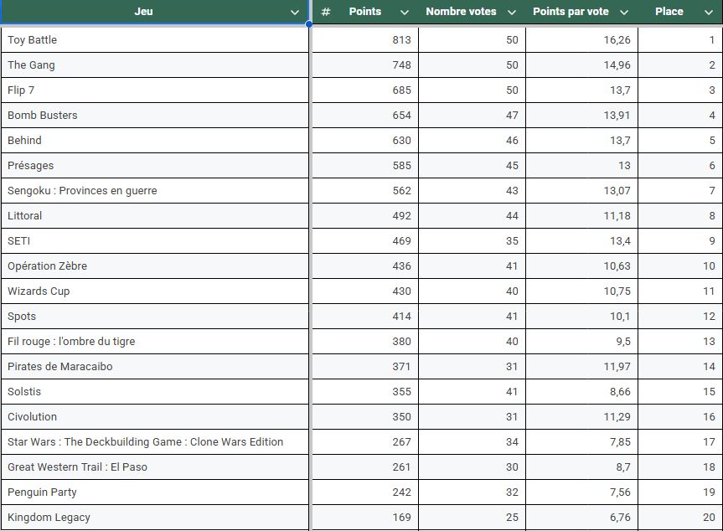
Task: Click the Place 20 cell for Kingdom Legacy
Action: (x=680, y=517)
